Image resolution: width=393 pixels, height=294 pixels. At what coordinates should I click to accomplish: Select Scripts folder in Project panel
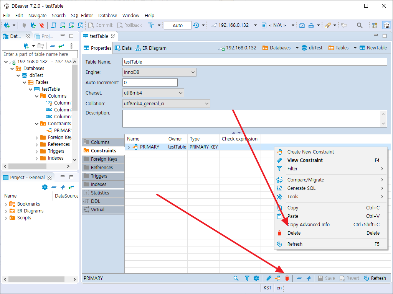[24, 218]
